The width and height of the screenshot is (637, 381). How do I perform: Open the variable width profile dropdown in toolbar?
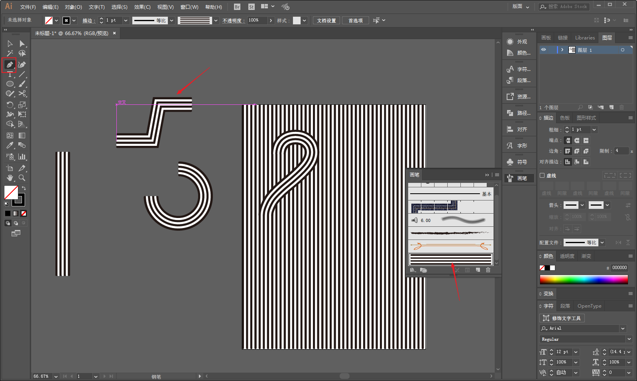coord(171,20)
